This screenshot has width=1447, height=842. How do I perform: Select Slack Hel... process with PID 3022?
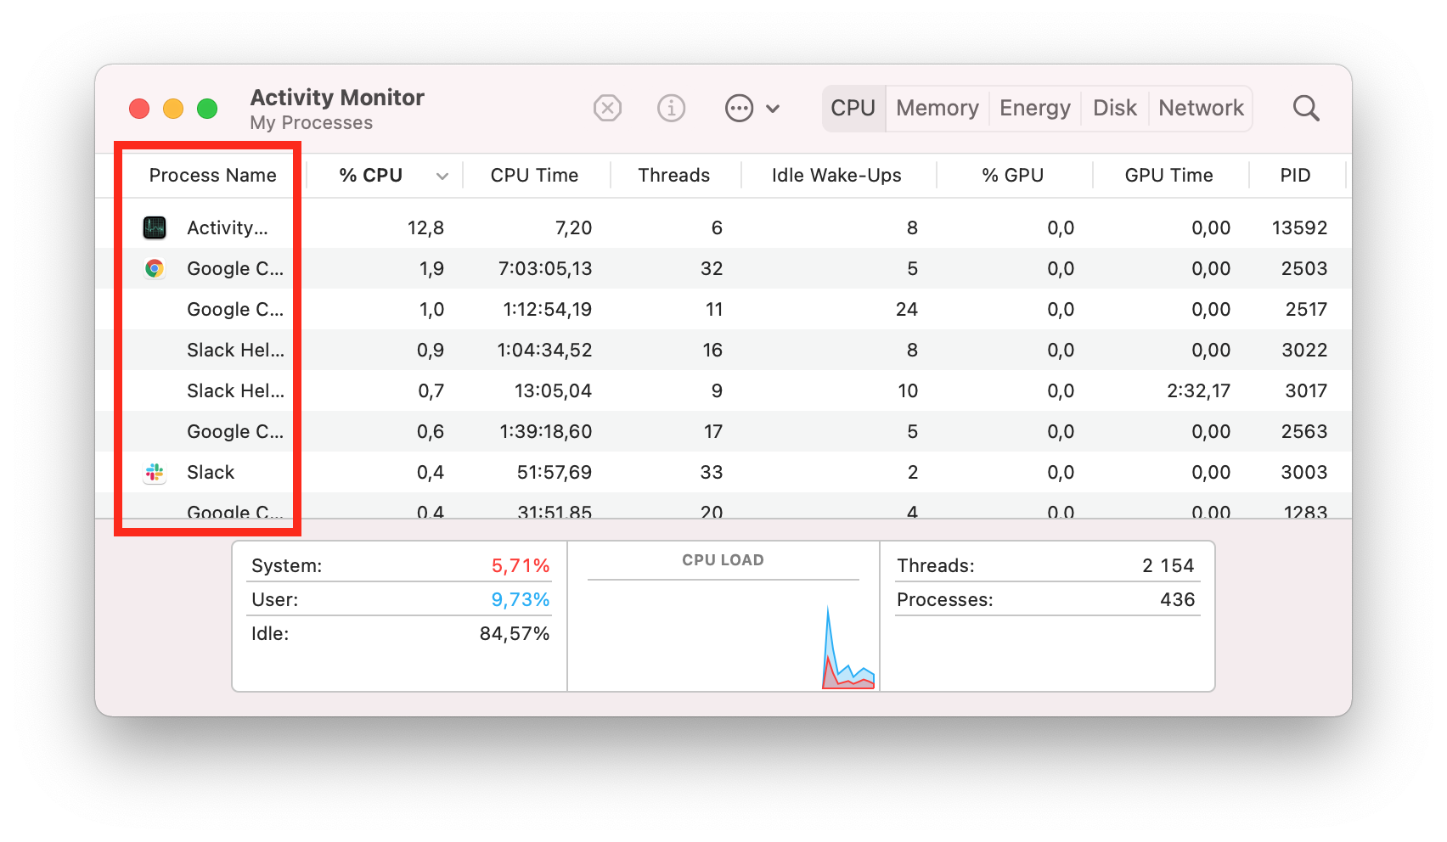click(x=235, y=350)
